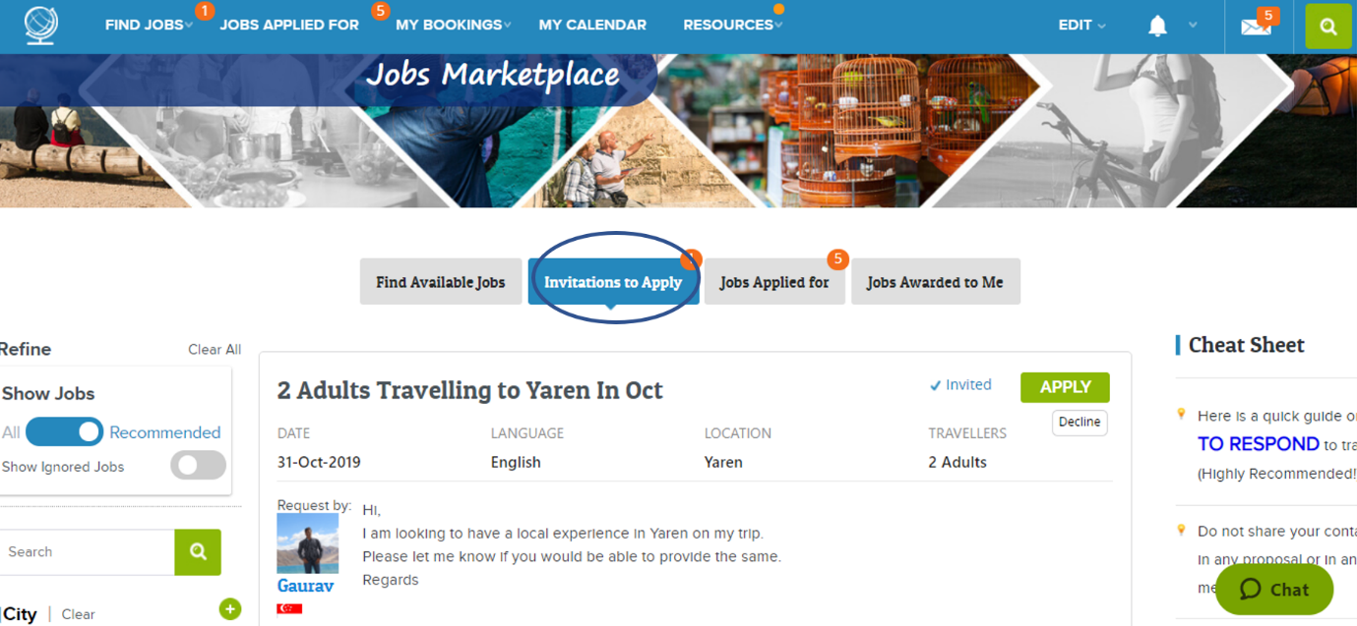This screenshot has height=626, width=1357.
Task: Open the Resources dropdown menu
Action: (x=733, y=25)
